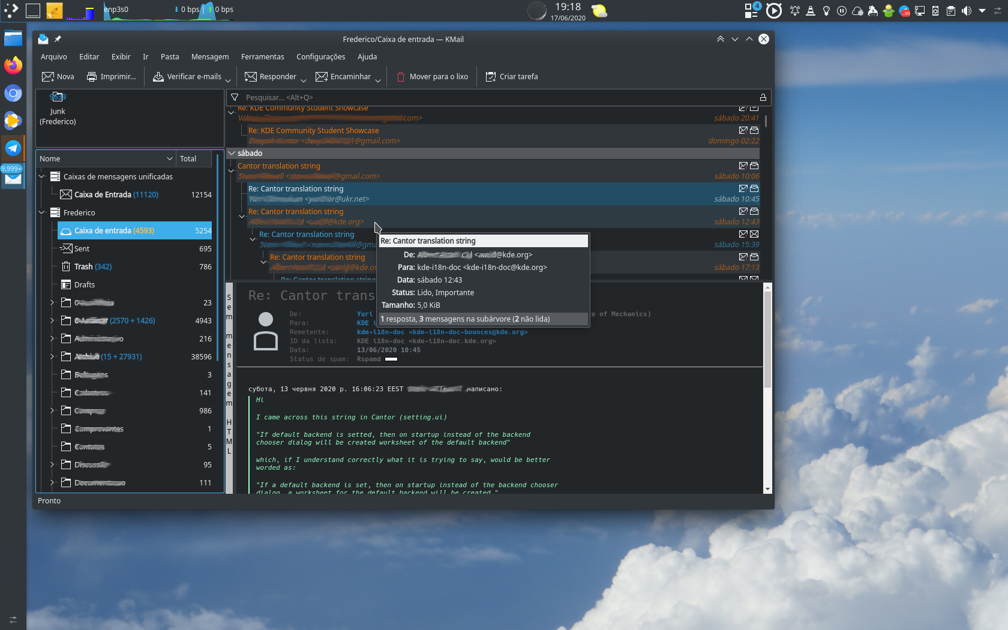The height and width of the screenshot is (630, 1008).
Task: Select the Drafts folder
Action: [134, 284]
